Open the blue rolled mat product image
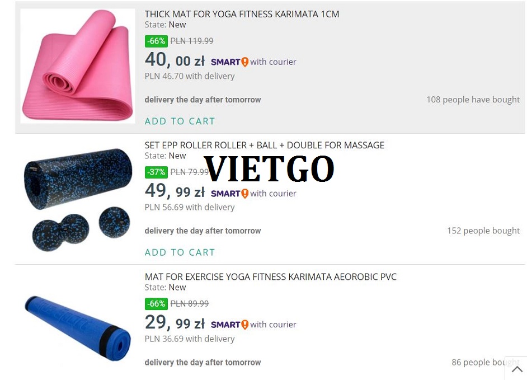This screenshot has width=527, height=380. [78, 328]
